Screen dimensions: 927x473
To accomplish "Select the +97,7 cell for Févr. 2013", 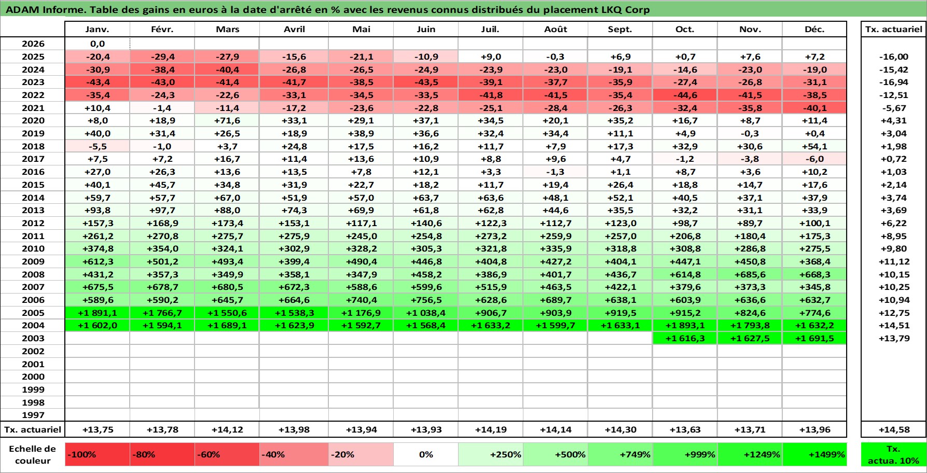I will pyautogui.click(x=162, y=210).
